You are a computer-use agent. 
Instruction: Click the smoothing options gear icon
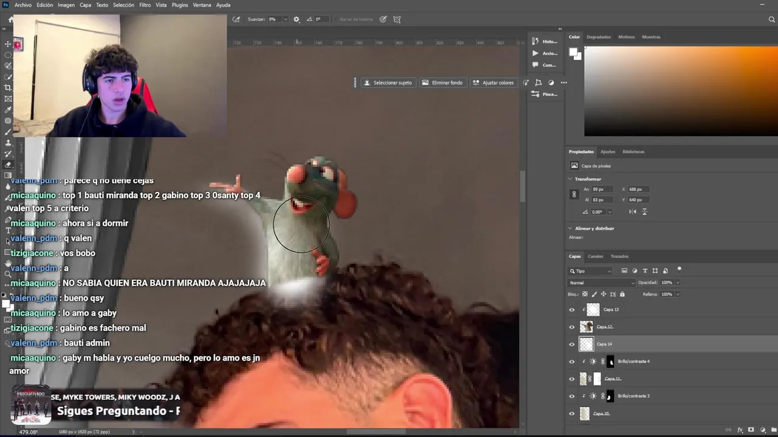(x=297, y=19)
